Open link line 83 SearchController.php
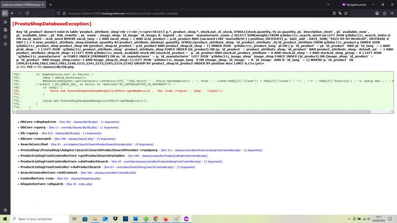Screen dimensions: 397x223 [x=139, y=167]
